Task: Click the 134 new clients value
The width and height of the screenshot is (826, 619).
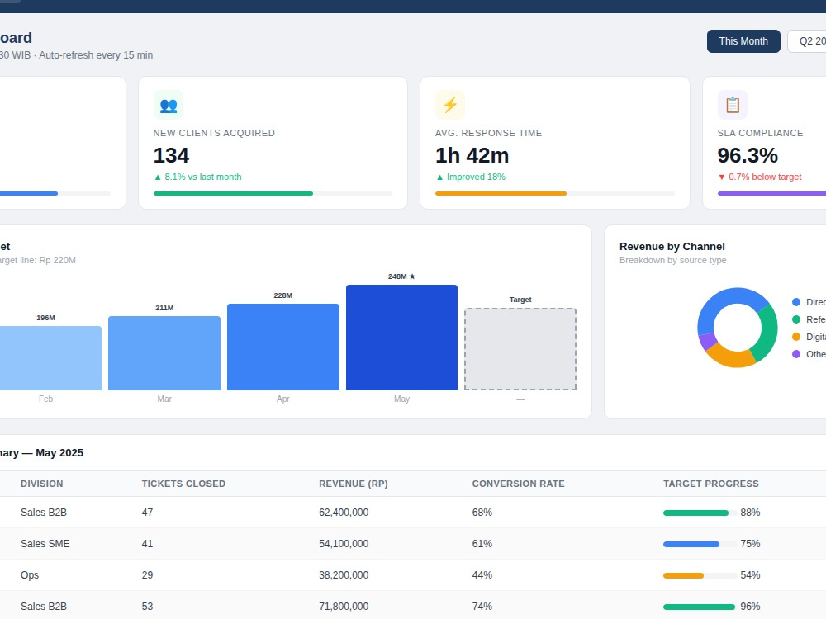Action: (171, 155)
